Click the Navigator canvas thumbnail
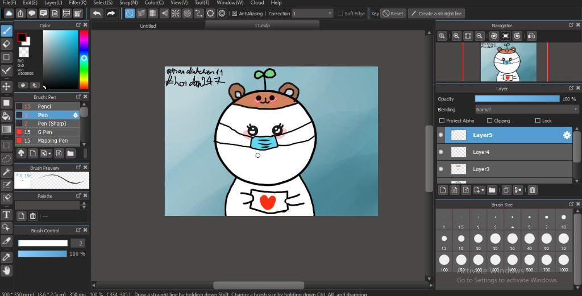The width and height of the screenshot is (582, 296). pos(509,62)
